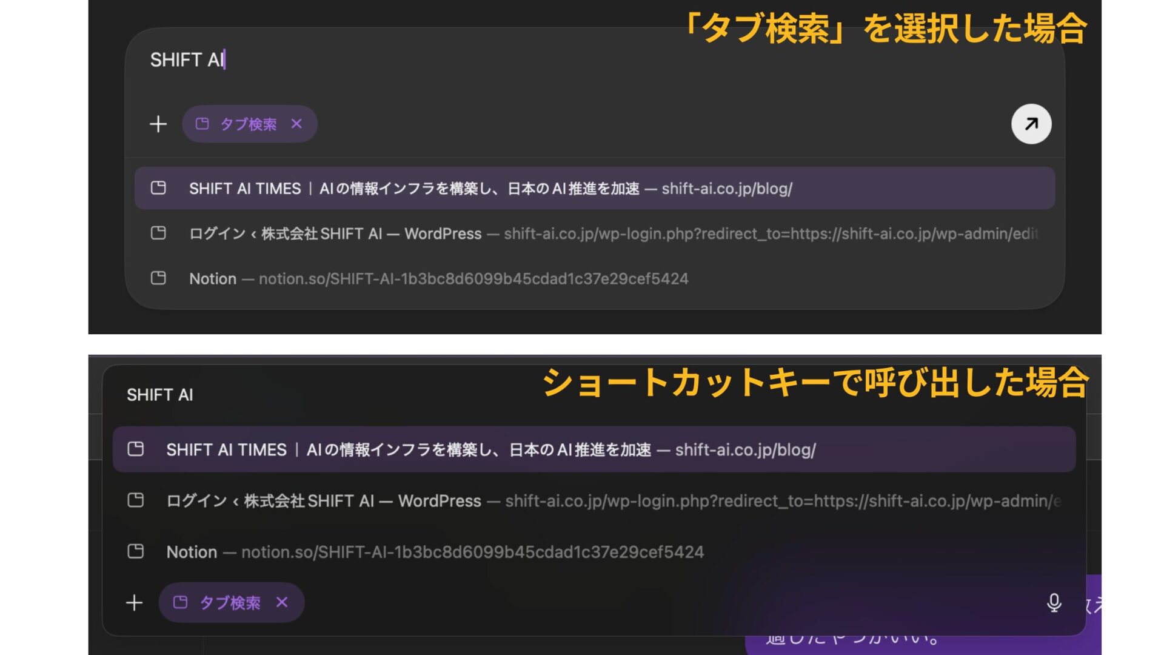
Task: Remove the タブ検索 filter in the top panel
Action: [x=296, y=124]
